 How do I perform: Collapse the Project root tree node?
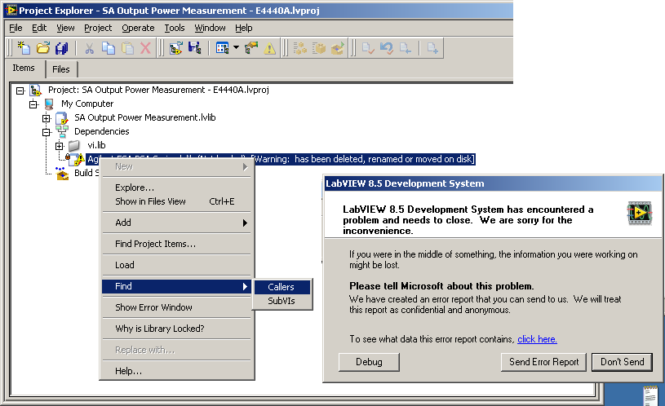pyautogui.click(x=20, y=90)
